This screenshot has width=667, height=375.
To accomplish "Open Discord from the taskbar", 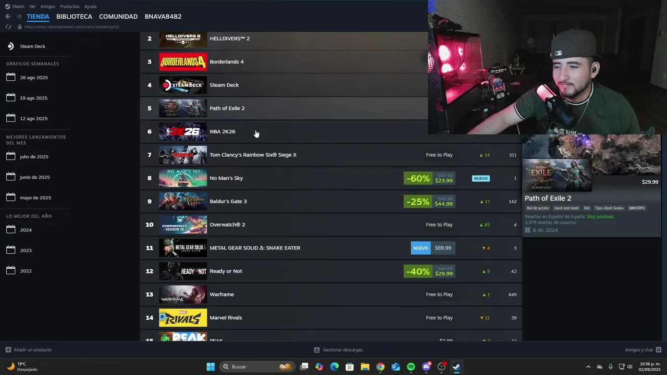I will pos(426,367).
